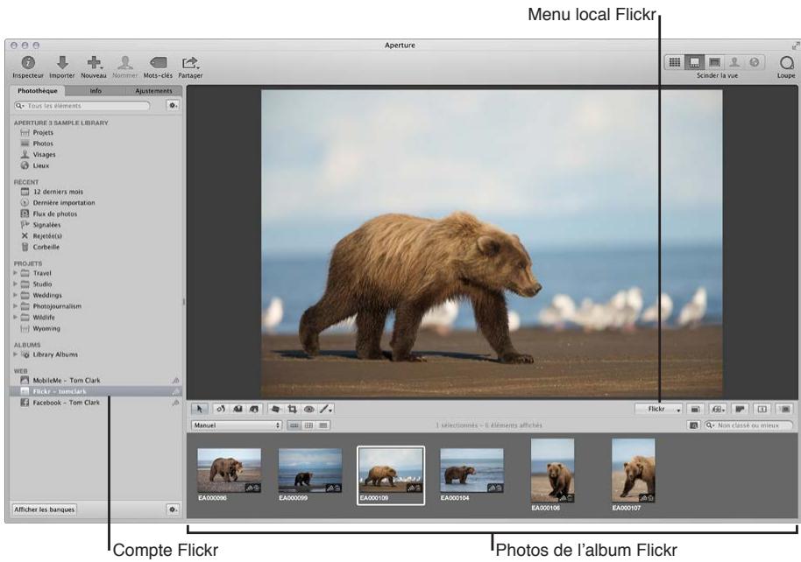Switch to viewer-only display mode

pos(714,62)
